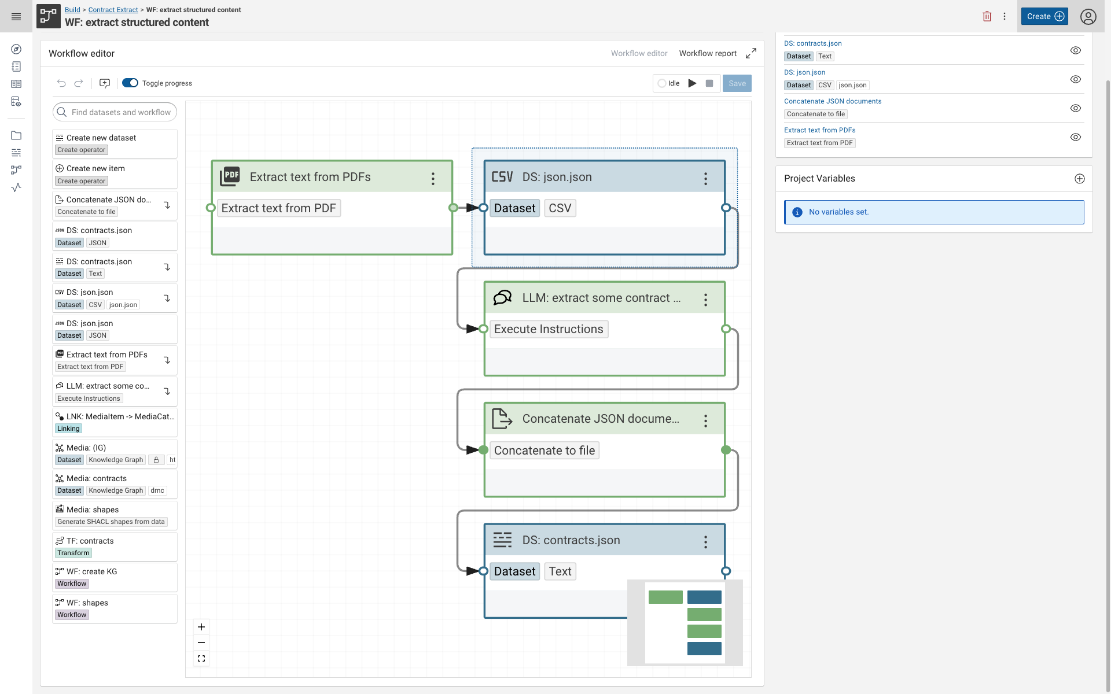The image size is (1111, 694).
Task: Expand the Extract text from PDFs list item
Action: point(167,360)
